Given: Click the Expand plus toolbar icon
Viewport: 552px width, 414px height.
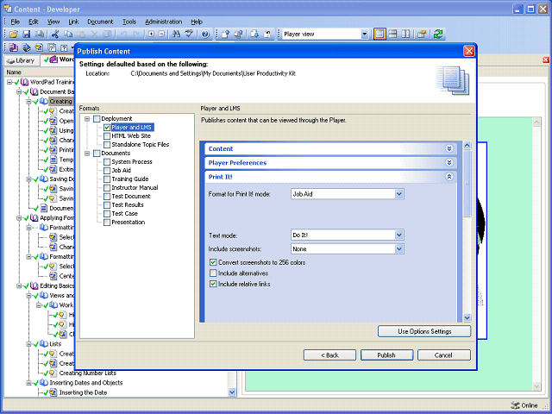Looking at the screenshot, I should pyautogui.click(x=151, y=34).
